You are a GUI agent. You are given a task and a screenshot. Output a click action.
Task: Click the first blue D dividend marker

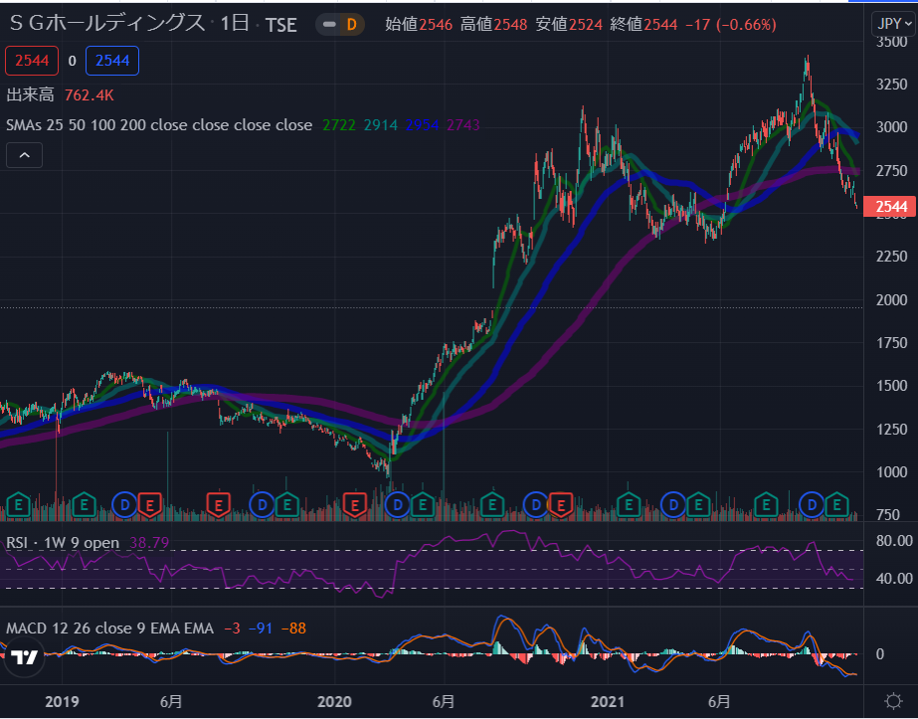pyautogui.click(x=124, y=505)
